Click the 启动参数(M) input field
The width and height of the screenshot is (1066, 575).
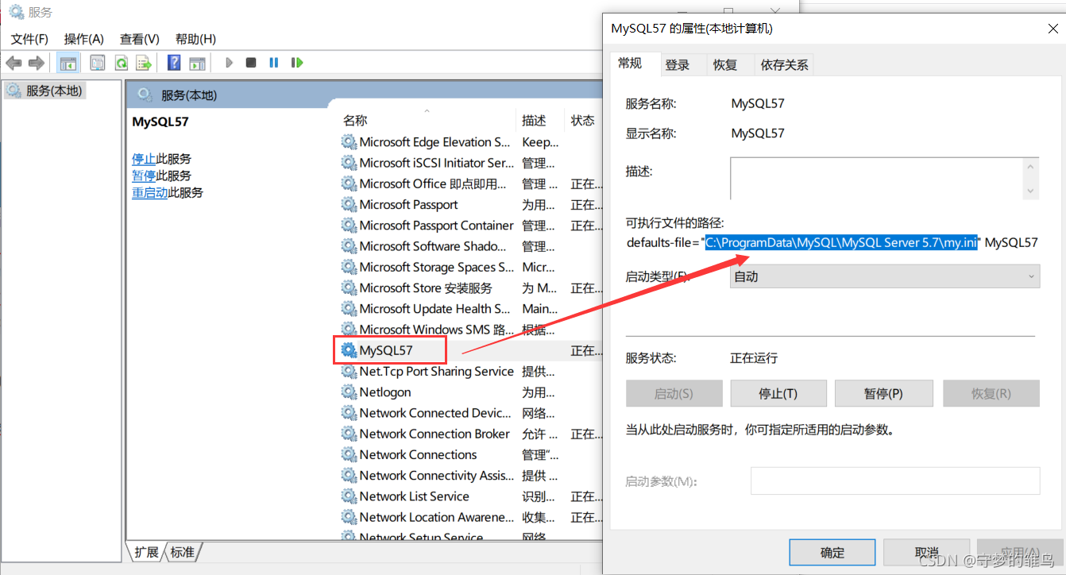point(895,480)
